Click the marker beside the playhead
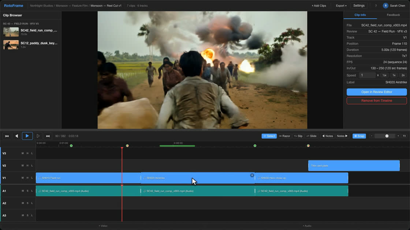Screen dimensions: 410x230 point(127,146)
